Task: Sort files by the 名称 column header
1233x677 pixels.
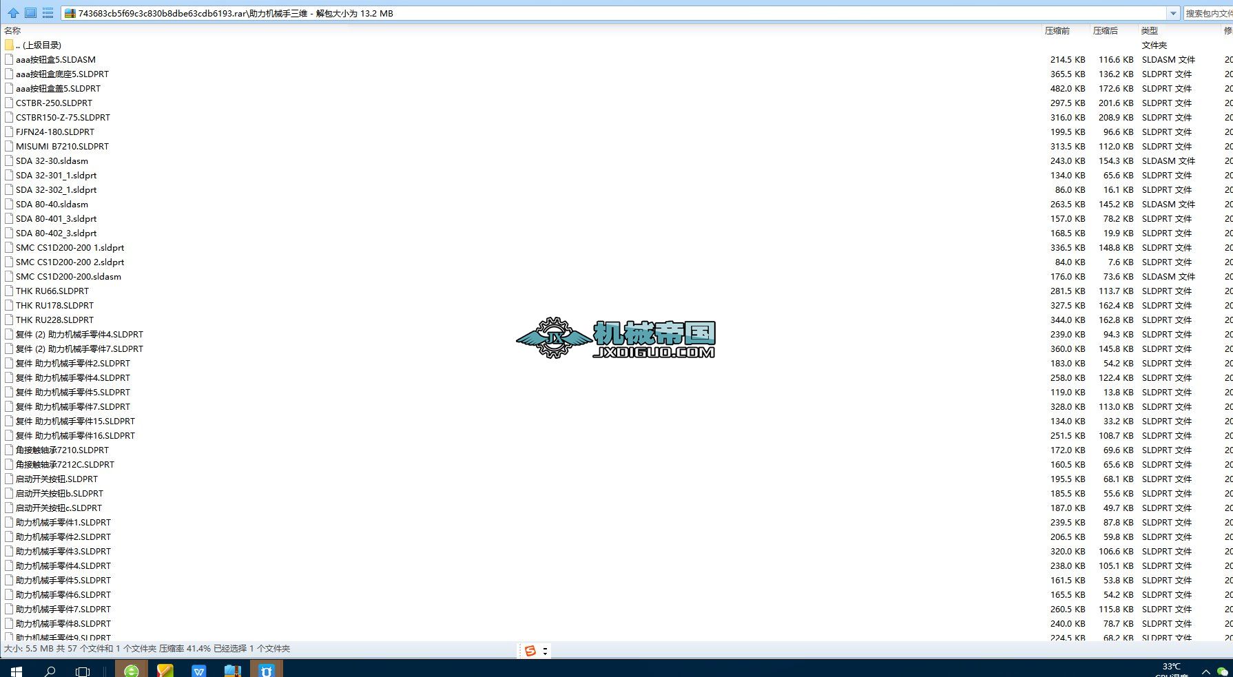Action: 12,30
